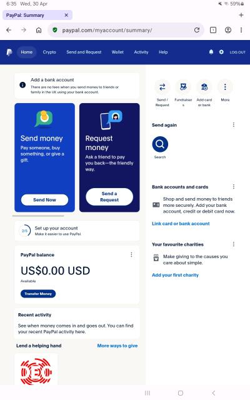Open the Send again options menu
The width and height of the screenshot is (250, 400).
[x=233, y=125]
